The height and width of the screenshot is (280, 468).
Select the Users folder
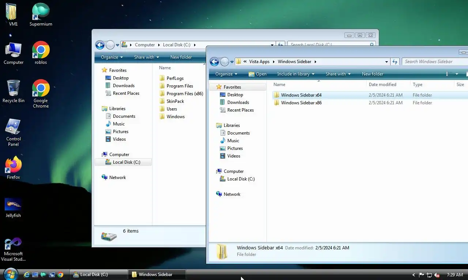click(168, 109)
